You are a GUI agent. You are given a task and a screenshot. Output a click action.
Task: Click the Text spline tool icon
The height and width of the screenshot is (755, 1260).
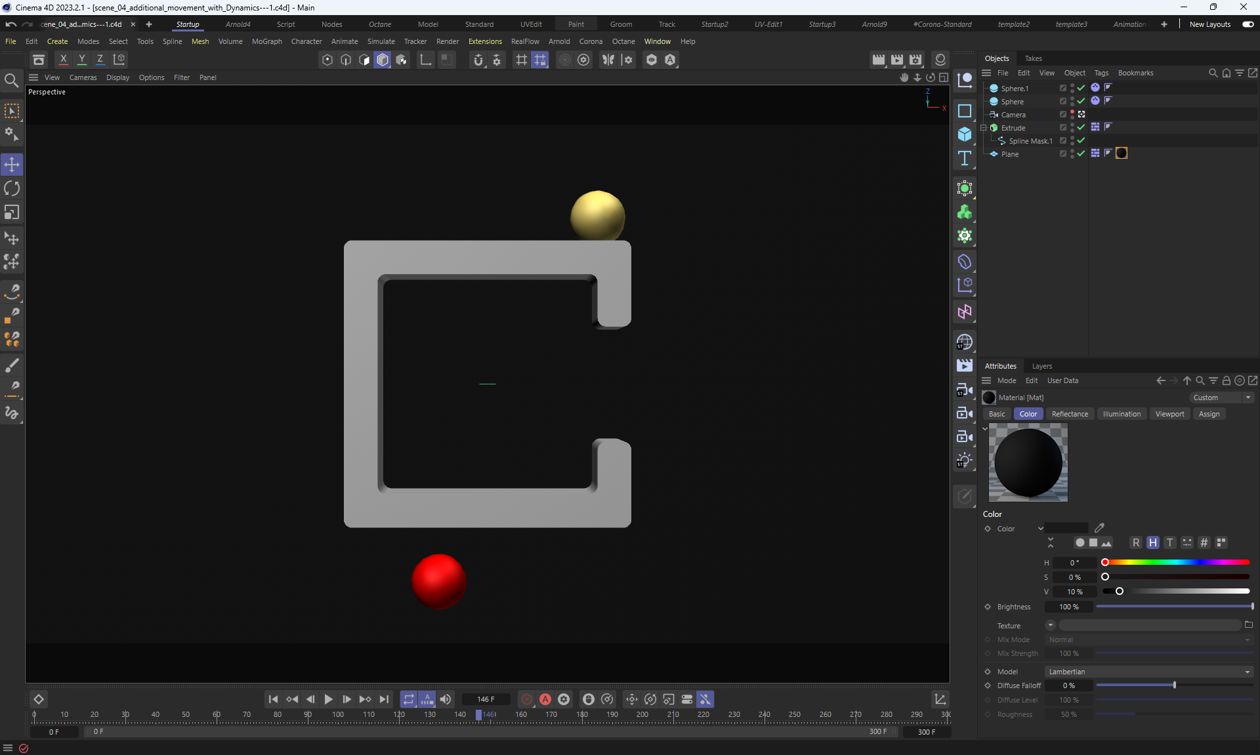[965, 159]
